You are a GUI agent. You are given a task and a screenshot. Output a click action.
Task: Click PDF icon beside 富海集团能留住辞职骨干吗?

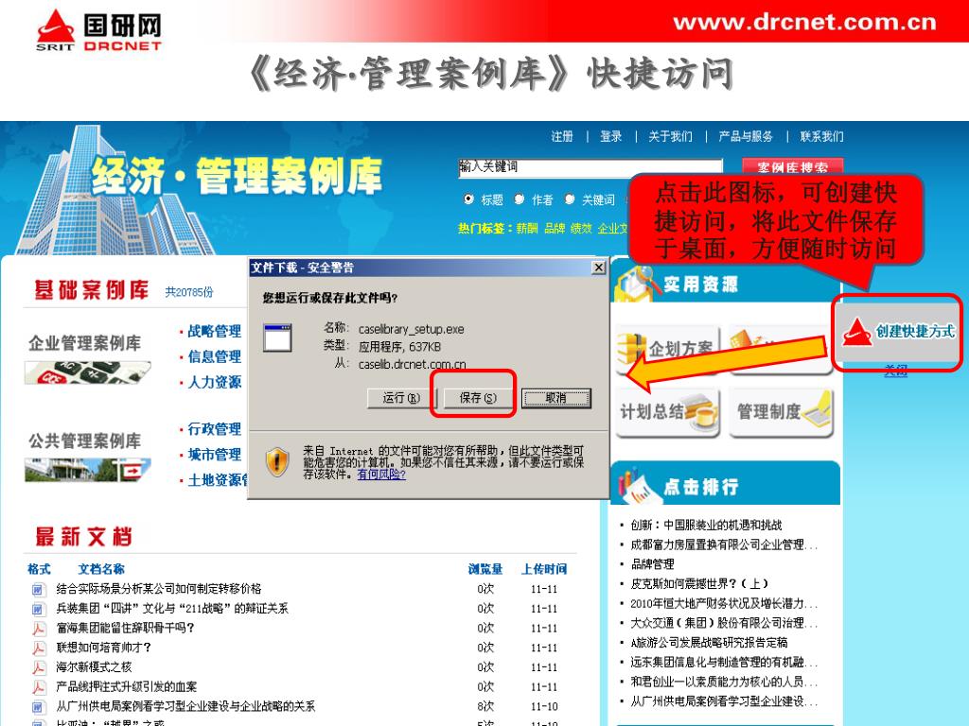38,629
